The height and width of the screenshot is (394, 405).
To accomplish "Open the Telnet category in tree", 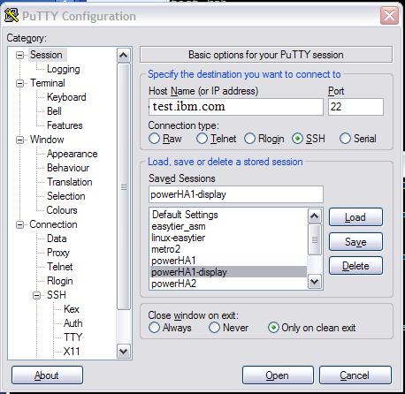I will pos(60,267).
